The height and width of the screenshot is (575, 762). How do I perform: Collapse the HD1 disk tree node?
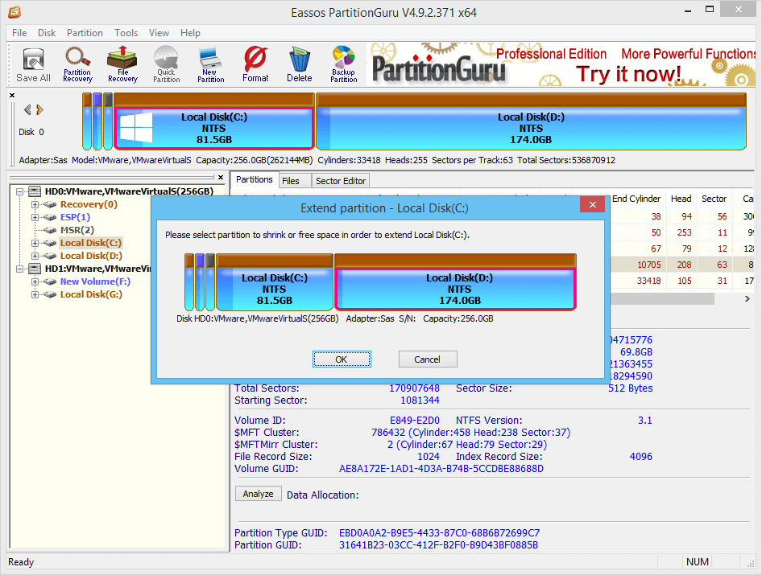(20, 269)
